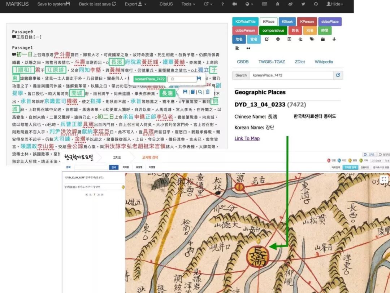The width and height of the screenshot is (390, 293).
Task: Click the airplane icon in tag toolbar
Action: [x=334, y=39]
